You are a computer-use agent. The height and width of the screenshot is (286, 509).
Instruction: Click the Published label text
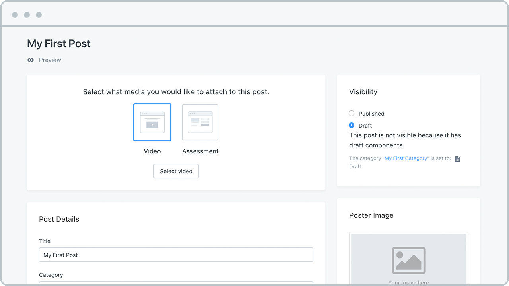[x=371, y=114]
